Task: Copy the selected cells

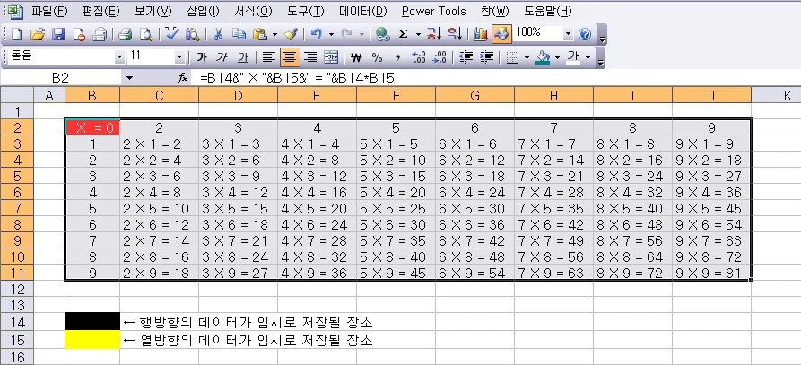Action: click(x=239, y=34)
